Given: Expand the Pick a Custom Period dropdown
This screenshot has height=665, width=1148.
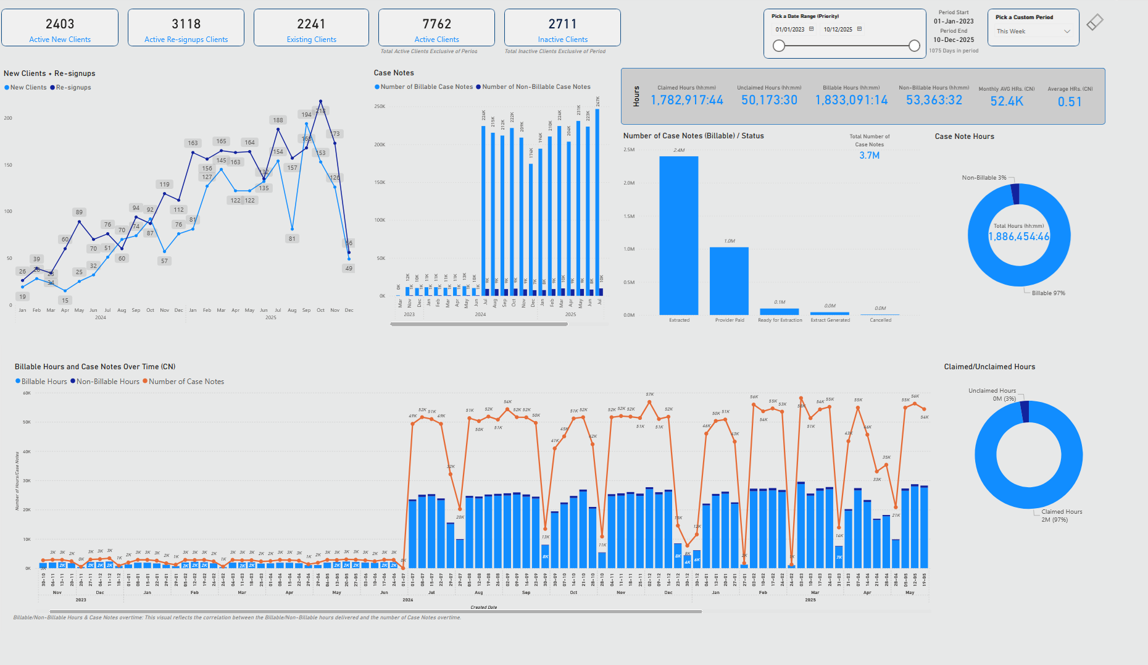Looking at the screenshot, I should (x=1033, y=31).
